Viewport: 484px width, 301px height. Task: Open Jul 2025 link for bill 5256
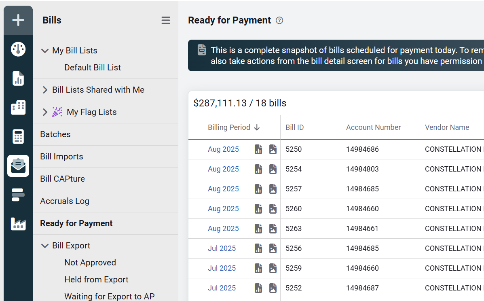pos(222,248)
